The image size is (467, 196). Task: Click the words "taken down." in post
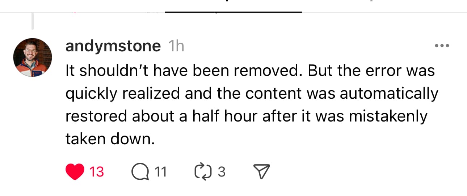tap(110, 139)
